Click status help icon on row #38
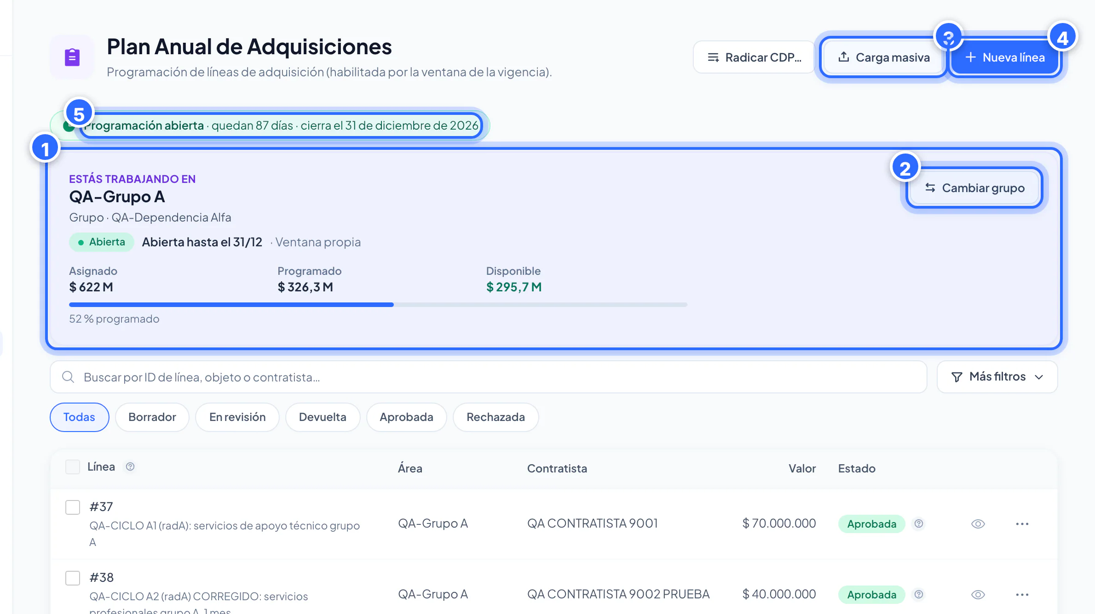1095x614 pixels. pyautogui.click(x=919, y=594)
